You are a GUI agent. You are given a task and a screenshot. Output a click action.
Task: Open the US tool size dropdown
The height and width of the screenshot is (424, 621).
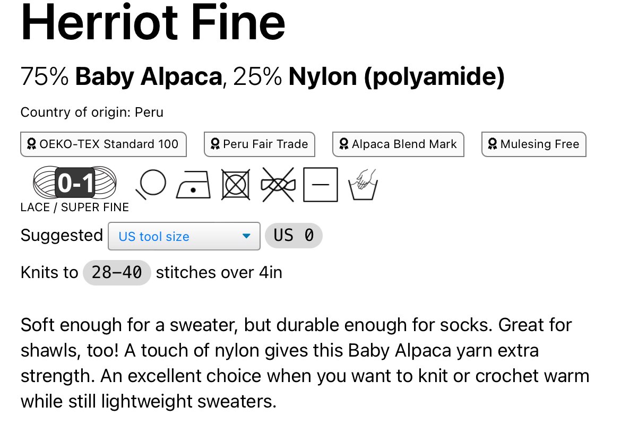[184, 236]
